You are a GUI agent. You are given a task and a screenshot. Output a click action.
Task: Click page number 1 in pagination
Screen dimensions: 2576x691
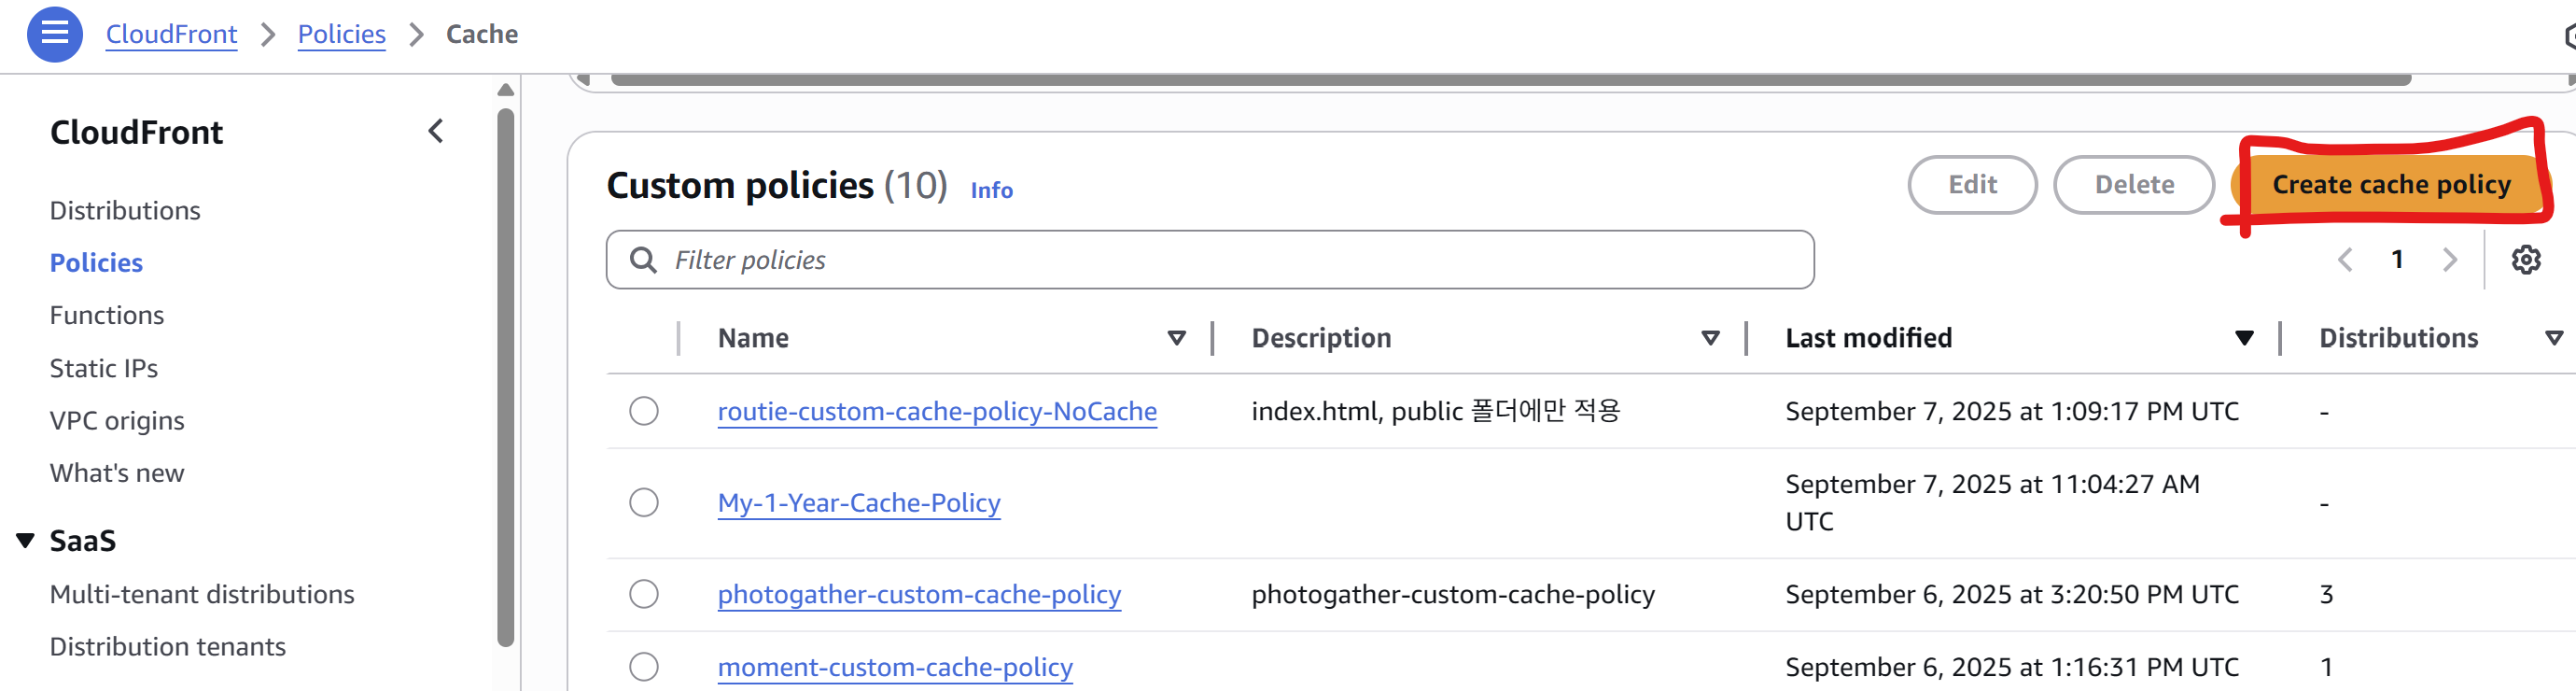(2397, 260)
